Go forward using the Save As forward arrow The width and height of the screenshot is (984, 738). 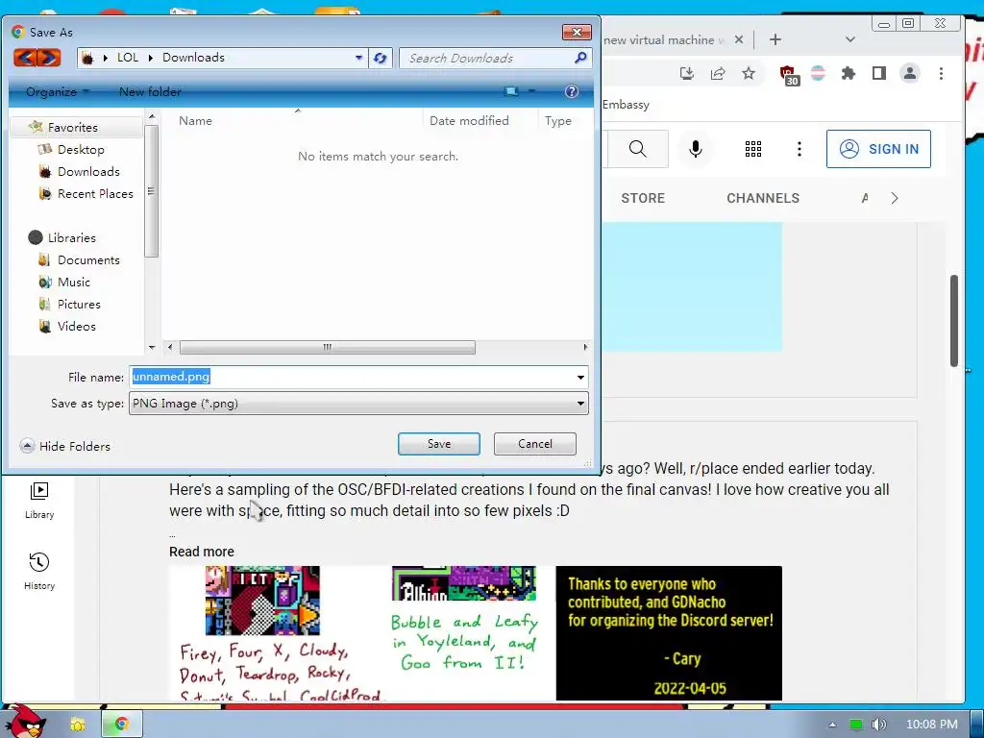(49, 58)
